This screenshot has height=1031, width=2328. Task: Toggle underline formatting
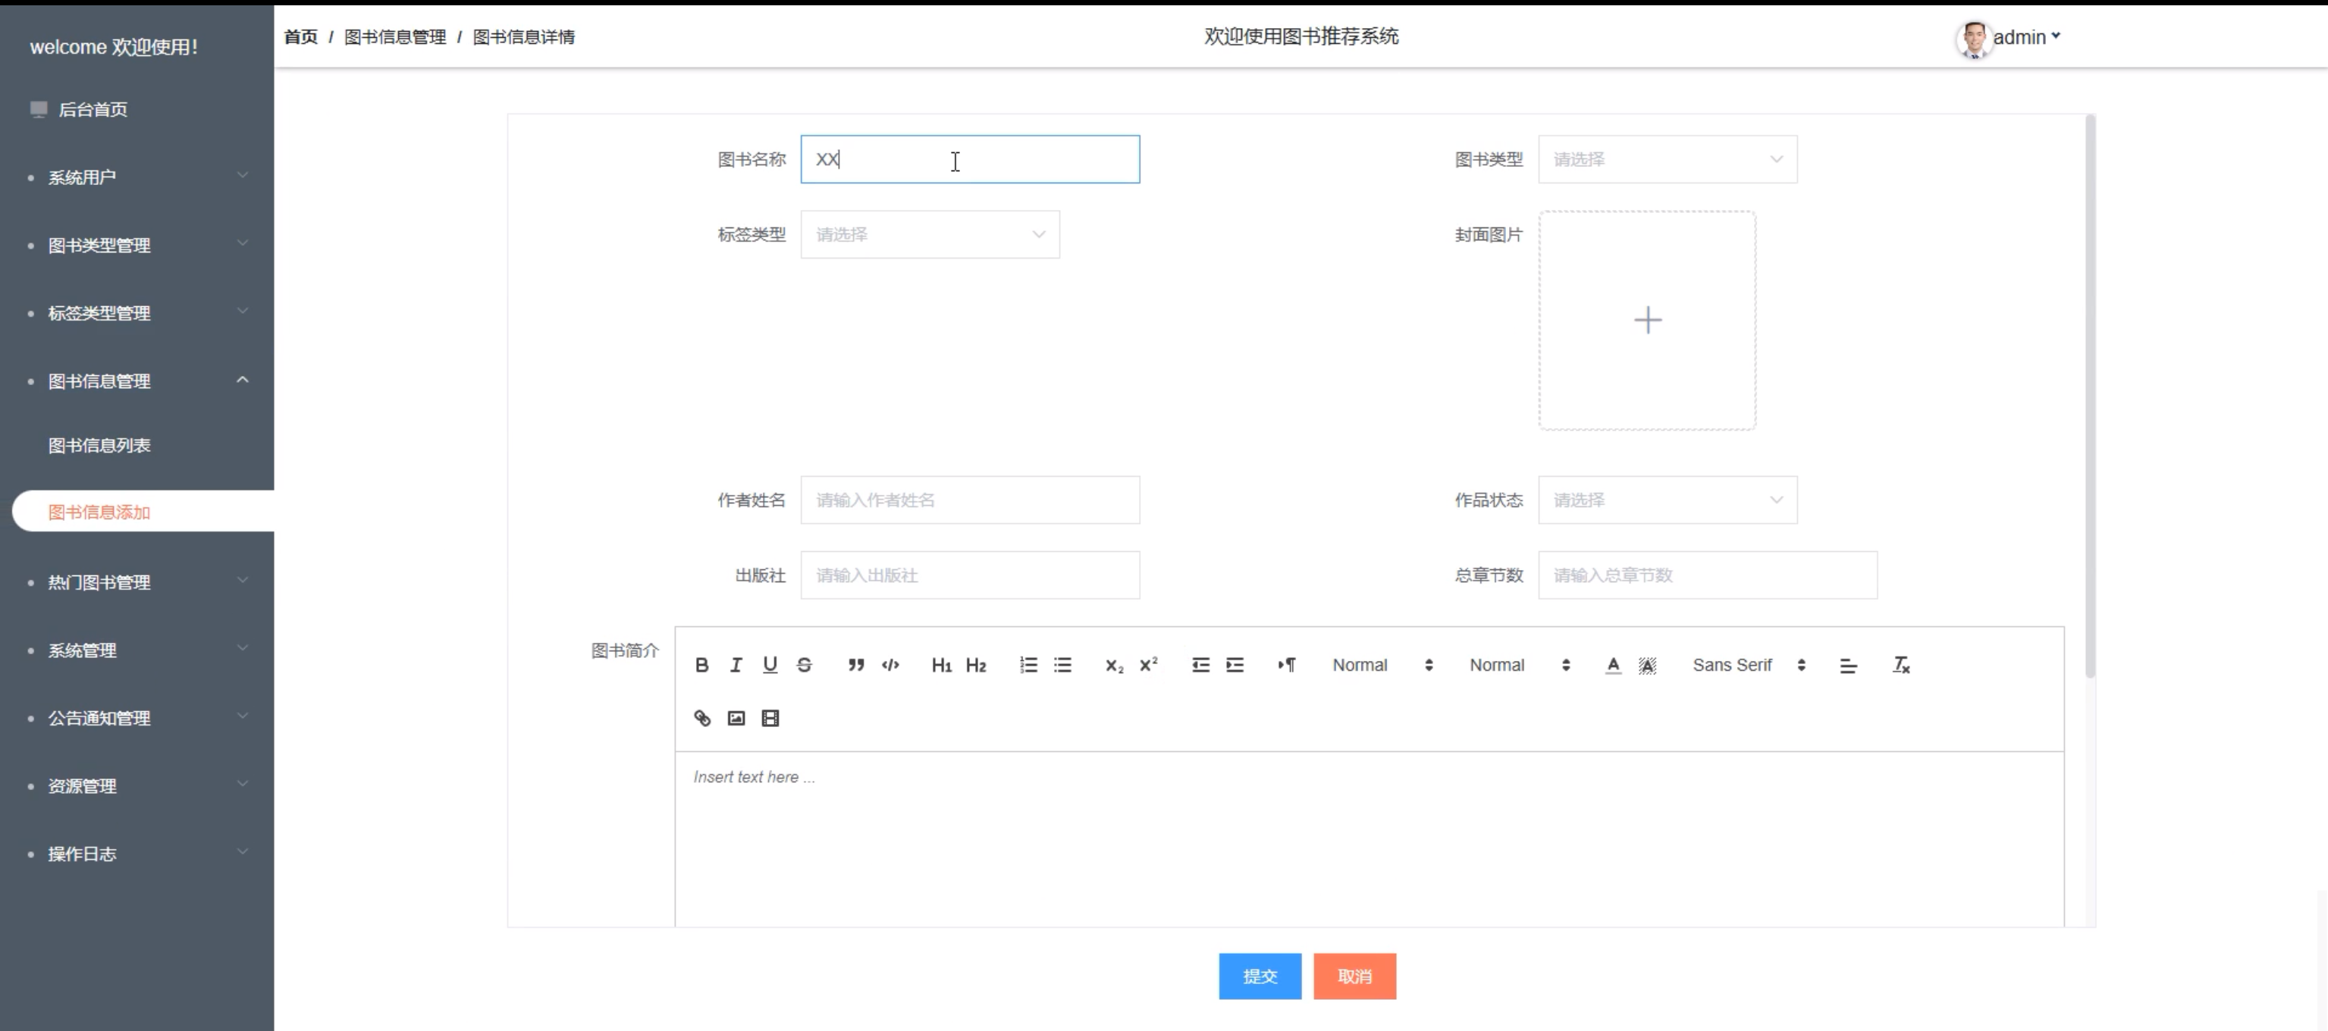(770, 665)
